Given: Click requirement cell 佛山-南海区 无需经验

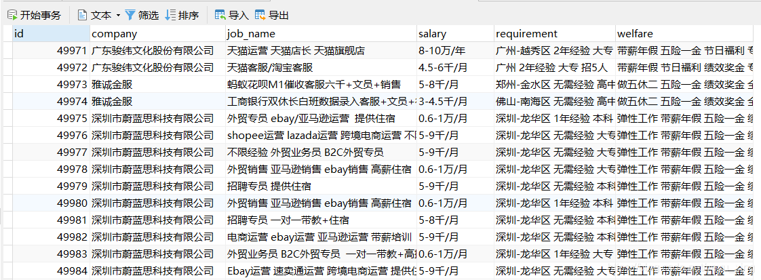Looking at the screenshot, I should 555,102.
